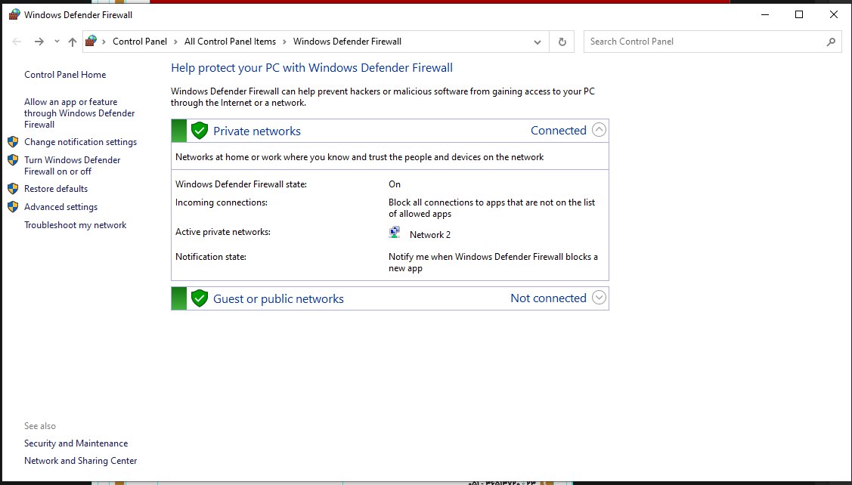Click the firewall state value On

(x=395, y=184)
